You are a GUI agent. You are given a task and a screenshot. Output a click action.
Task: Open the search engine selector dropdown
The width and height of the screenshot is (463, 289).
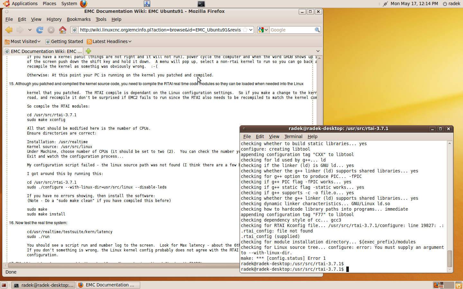[x=263, y=30]
